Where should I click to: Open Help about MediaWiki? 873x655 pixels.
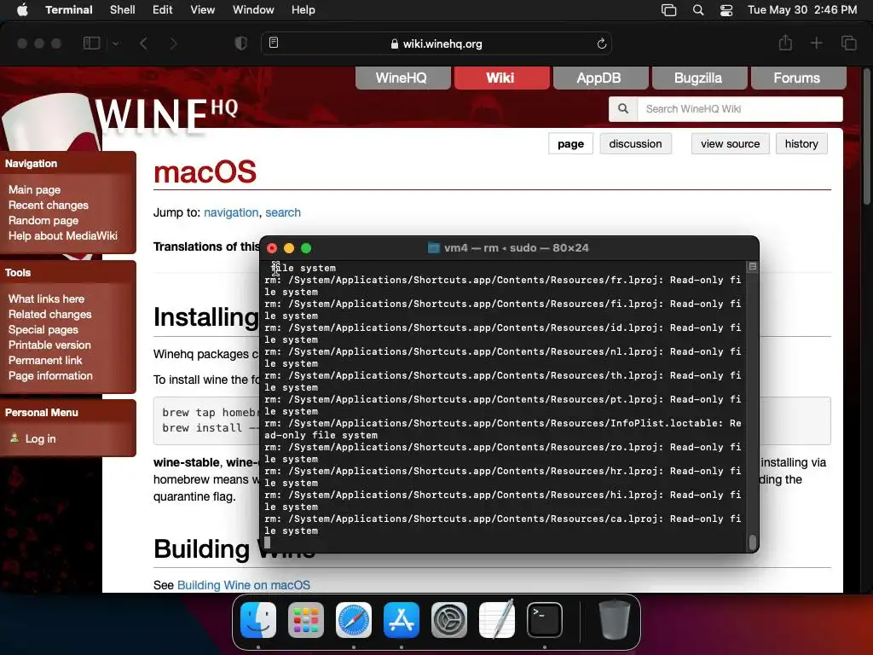tap(63, 235)
